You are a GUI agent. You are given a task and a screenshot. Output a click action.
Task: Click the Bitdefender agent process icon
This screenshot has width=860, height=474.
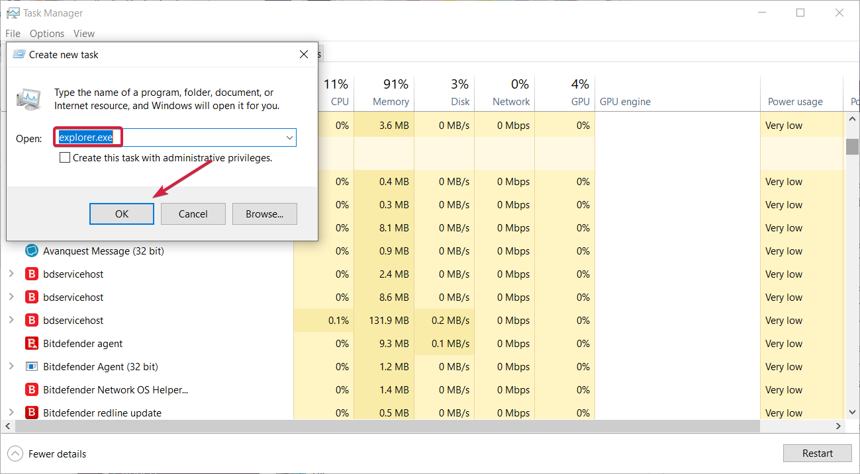click(x=32, y=344)
